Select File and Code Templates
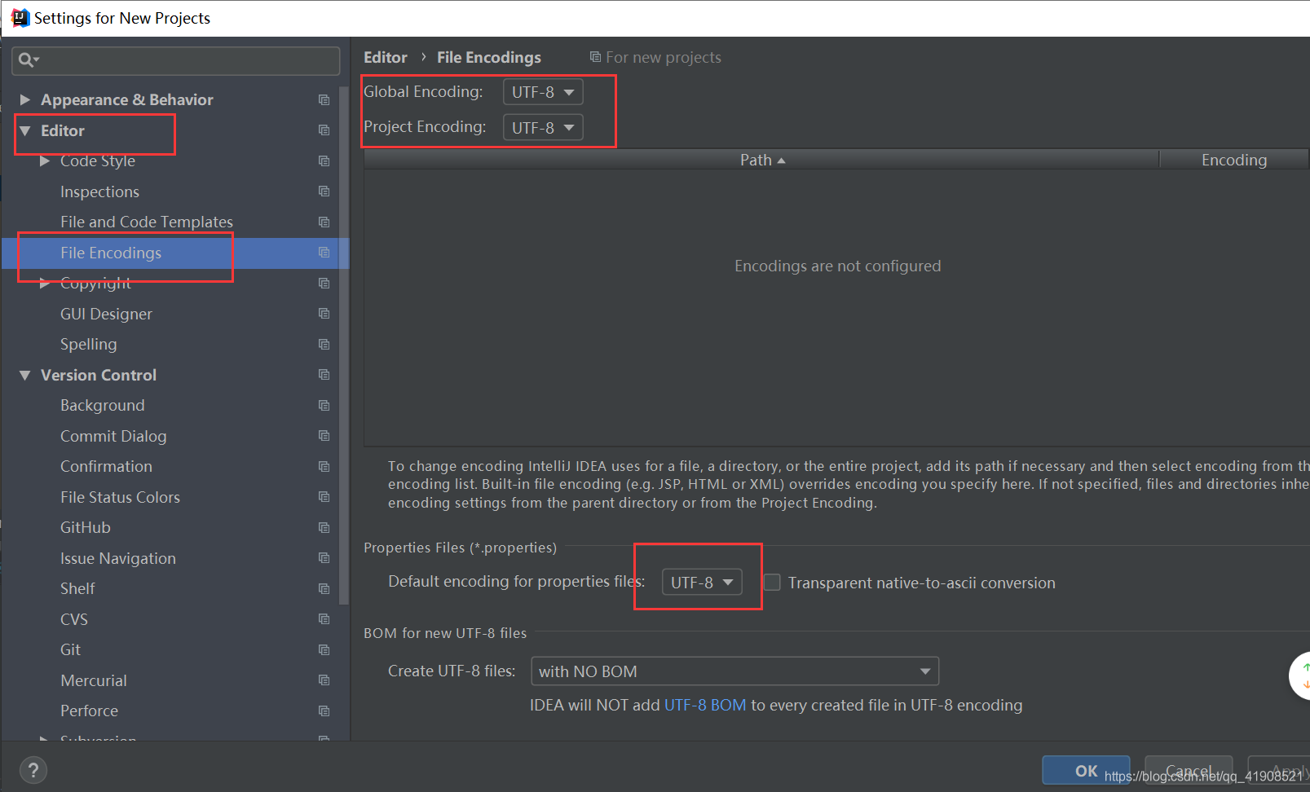This screenshot has width=1310, height=792. point(147,222)
